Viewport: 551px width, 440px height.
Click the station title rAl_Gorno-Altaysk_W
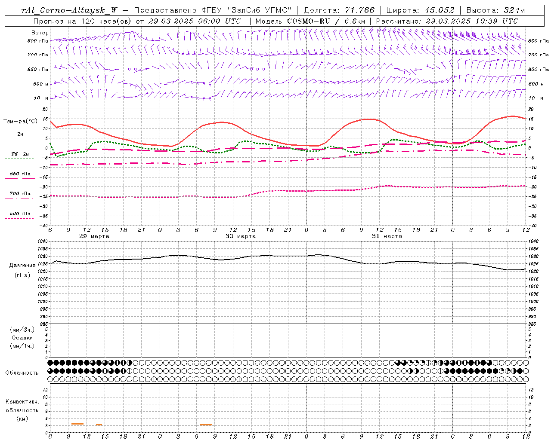click(x=69, y=10)
